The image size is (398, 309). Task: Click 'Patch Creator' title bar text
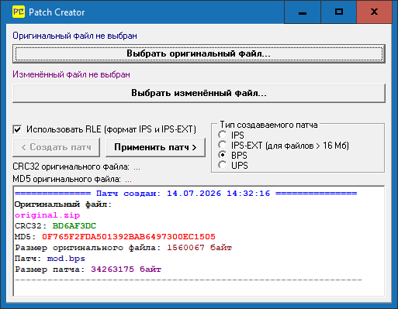(x=57, y=12)
